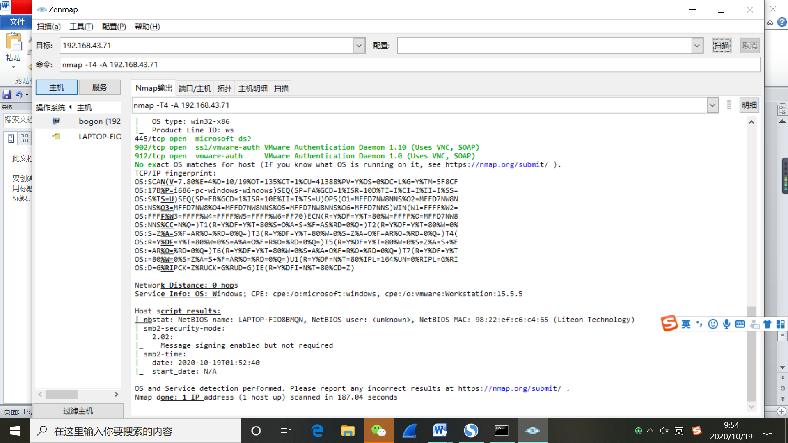Click the Zenmap eye taskbar icon

coord(532,431)
